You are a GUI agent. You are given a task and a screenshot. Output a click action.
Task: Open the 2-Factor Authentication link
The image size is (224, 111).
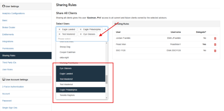pos(13,87)
